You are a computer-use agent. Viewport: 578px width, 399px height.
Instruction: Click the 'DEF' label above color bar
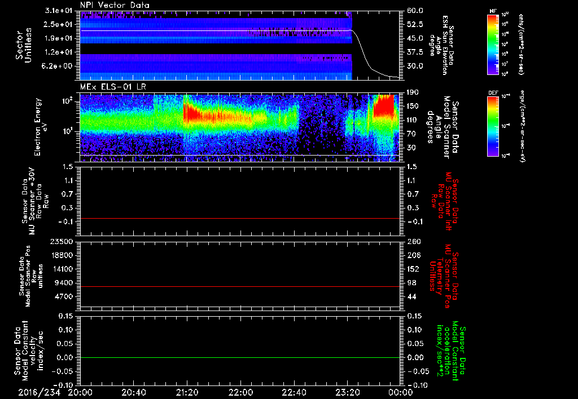493,93
